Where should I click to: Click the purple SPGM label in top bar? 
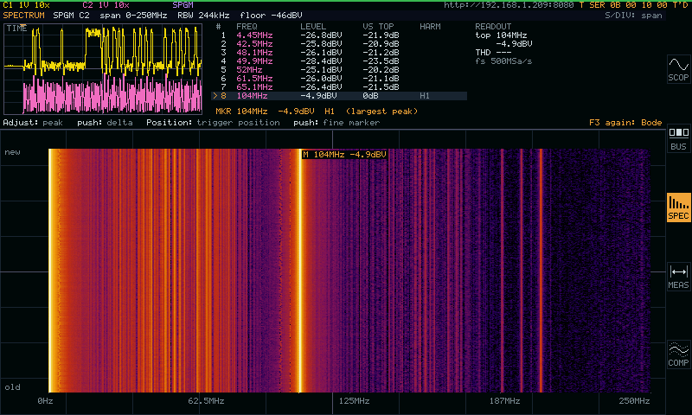[183, 5]
